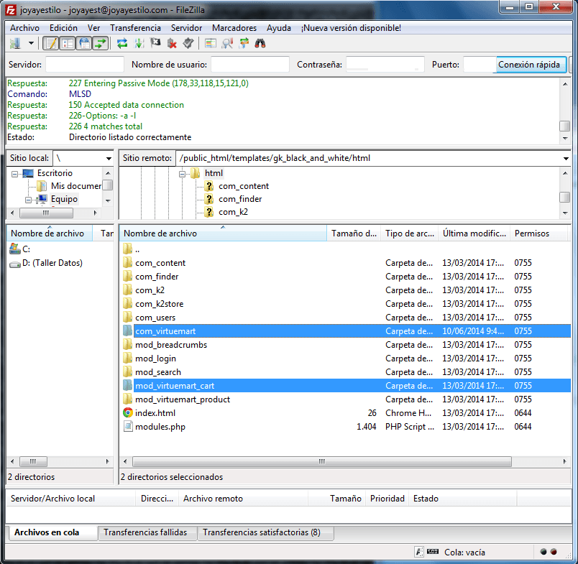Select the modules.php file icon
The width and height of the screenshot is (578, 564).
click(127, 426)
